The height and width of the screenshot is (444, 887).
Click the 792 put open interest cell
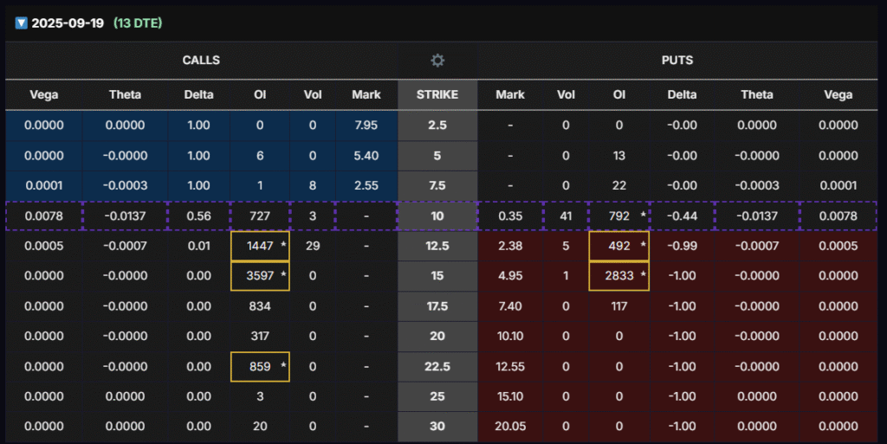(x=618, y=216)
